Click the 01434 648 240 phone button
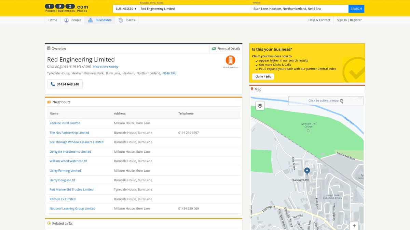Image resolution: width=410 pixels, height=230 pixels. (65, 84)
